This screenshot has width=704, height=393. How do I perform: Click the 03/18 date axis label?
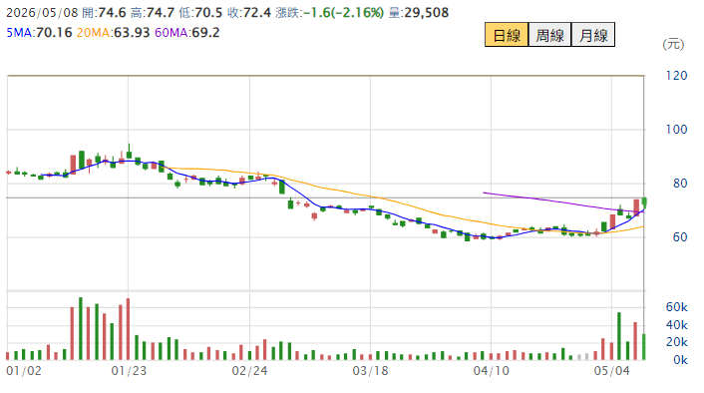tap(370, 371)
